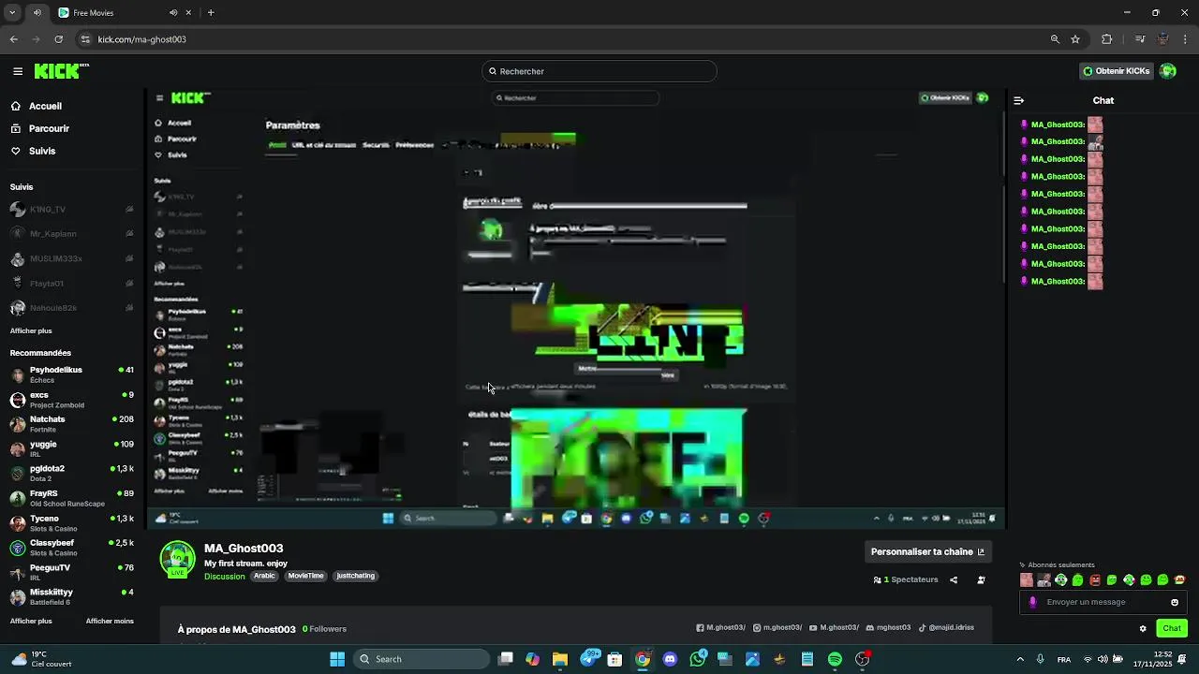Expand Afficher plus under Recommandées

pyautogui.click(x=31, y=621)
